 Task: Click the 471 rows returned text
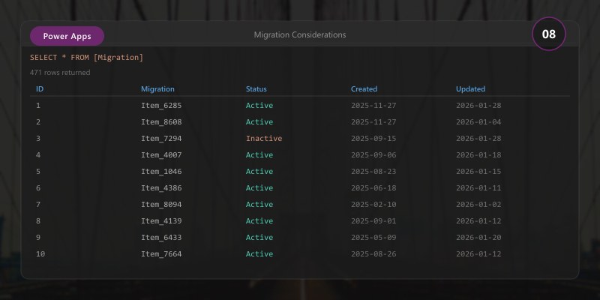click(60, 72)
